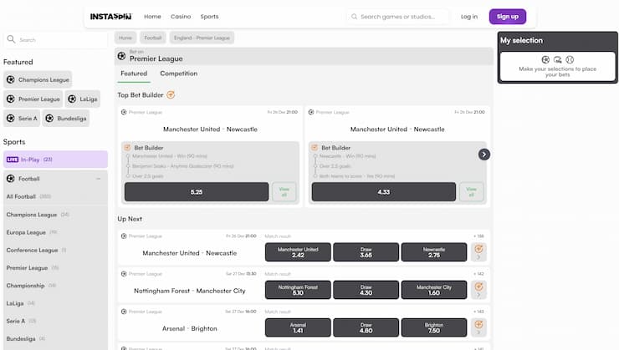The image size is (619, 350).
Task: Select LaLiga featured chip
Action: [83, 99]
